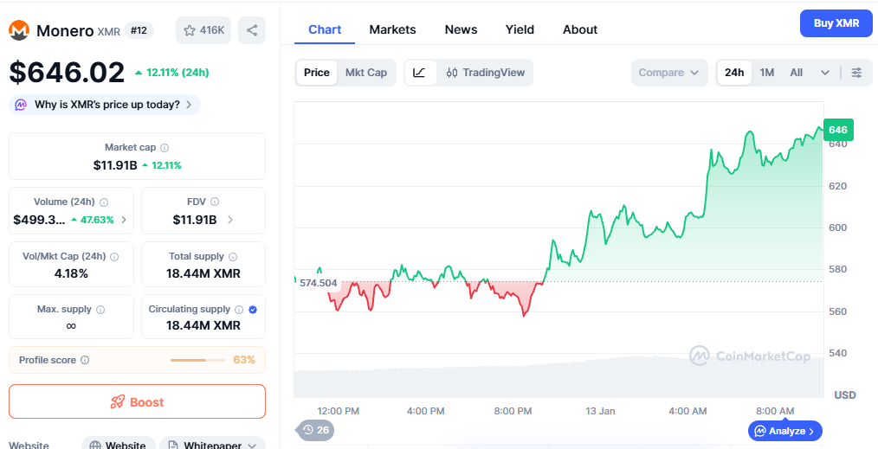Click the Profile score info icon

(x=85, y=360)
